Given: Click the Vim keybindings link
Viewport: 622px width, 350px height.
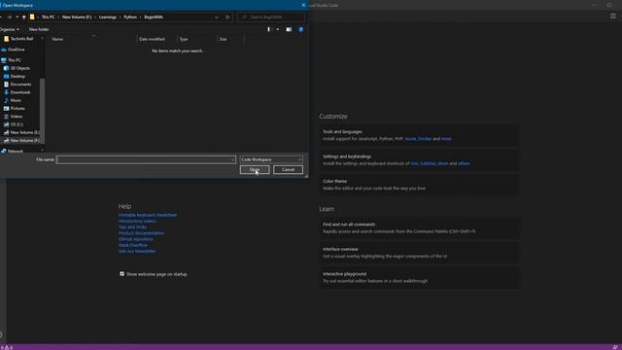Looking at the screenshot, I should tap(414, 163).
